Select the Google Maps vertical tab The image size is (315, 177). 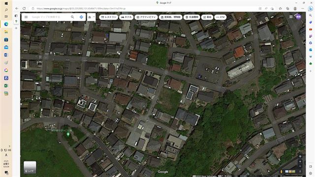coord(16,21)
